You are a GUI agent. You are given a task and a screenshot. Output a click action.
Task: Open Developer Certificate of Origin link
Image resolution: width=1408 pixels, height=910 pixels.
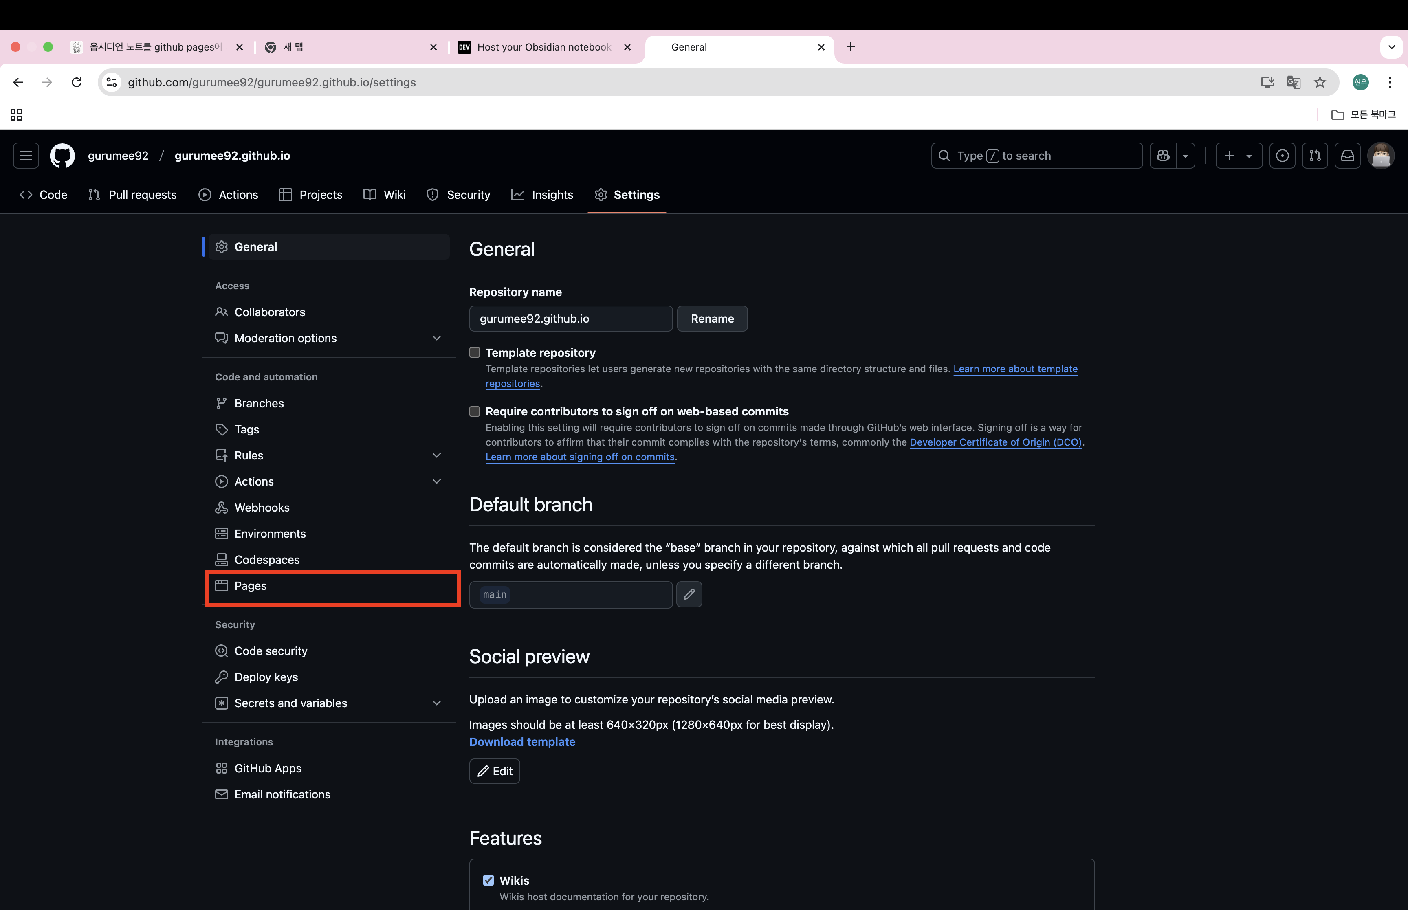(x=996, y=442)
